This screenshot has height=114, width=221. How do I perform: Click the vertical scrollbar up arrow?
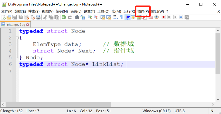point(218,31)
